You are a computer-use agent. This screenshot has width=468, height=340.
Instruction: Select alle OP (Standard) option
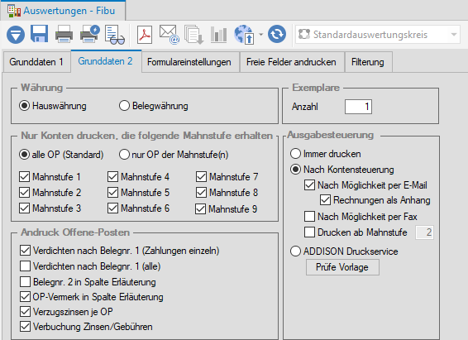[61, 155]
